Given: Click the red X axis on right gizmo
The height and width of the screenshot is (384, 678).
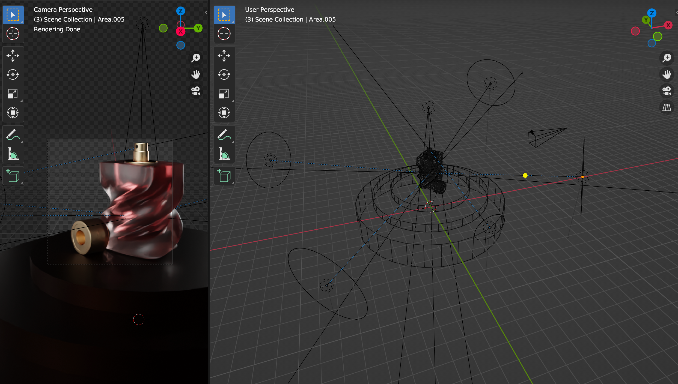Looking at the screenshot, I should click(x=668, y=25).
